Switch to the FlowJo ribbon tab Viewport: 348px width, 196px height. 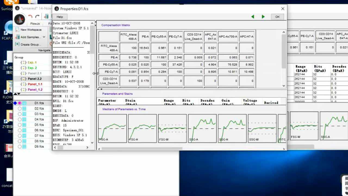(x=35, y=24)
